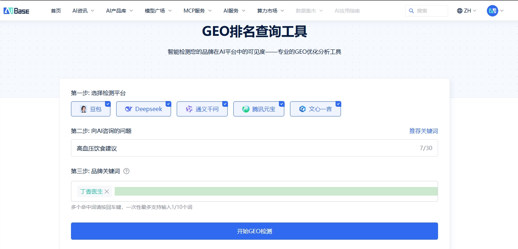518x249 pixels.
Task: Expand the AI资讯 menu chevron
Action: [x=92, y=11]
